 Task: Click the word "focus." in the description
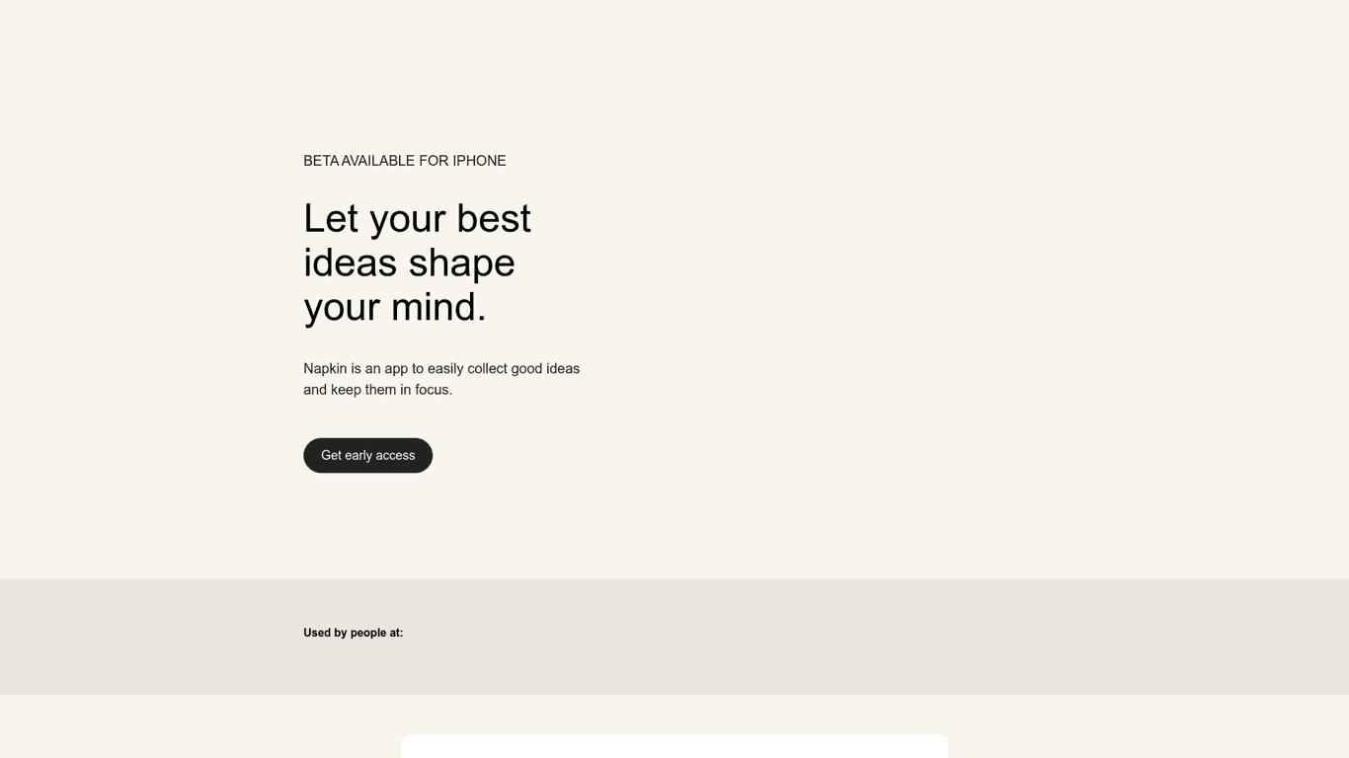pos(434,390)
